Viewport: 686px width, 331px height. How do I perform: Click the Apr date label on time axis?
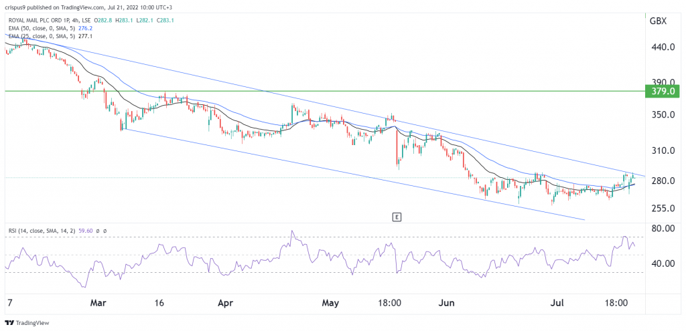point(226,303)
